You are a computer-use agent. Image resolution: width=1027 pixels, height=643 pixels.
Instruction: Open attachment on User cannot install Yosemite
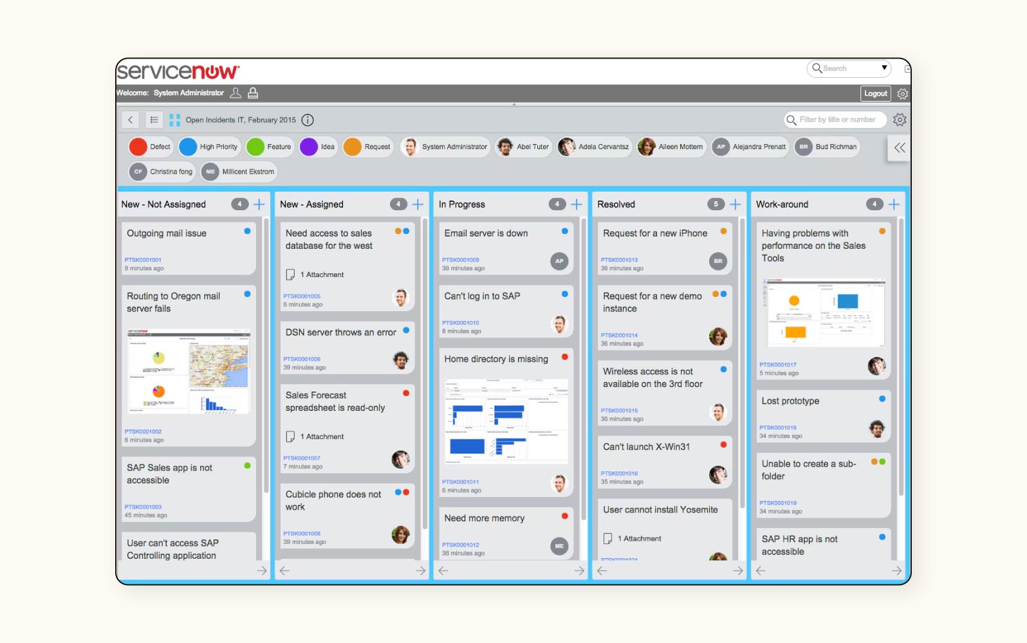(632, 539)
